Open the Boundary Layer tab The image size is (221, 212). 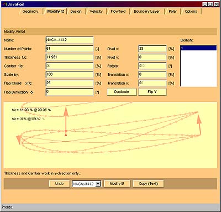click(x=147, y=11)
